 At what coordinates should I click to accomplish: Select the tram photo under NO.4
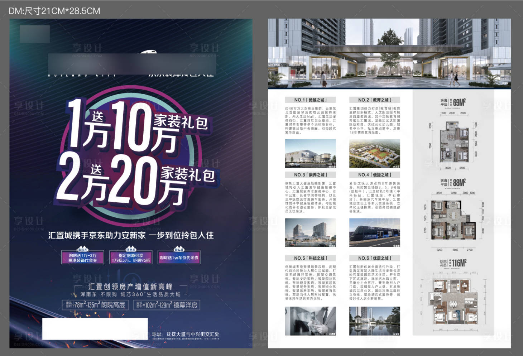pos(374,232)
